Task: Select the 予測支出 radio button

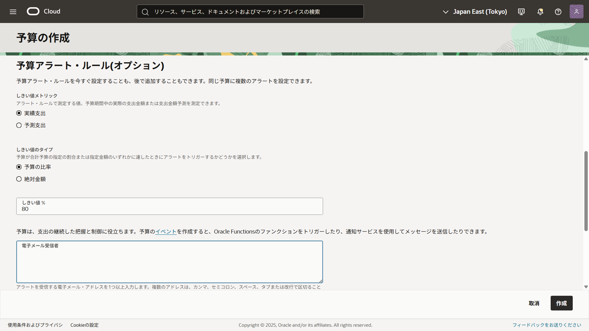Action: point(19,125)
